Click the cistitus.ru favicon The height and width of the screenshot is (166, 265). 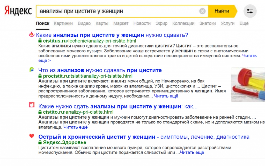coord(32,34)
